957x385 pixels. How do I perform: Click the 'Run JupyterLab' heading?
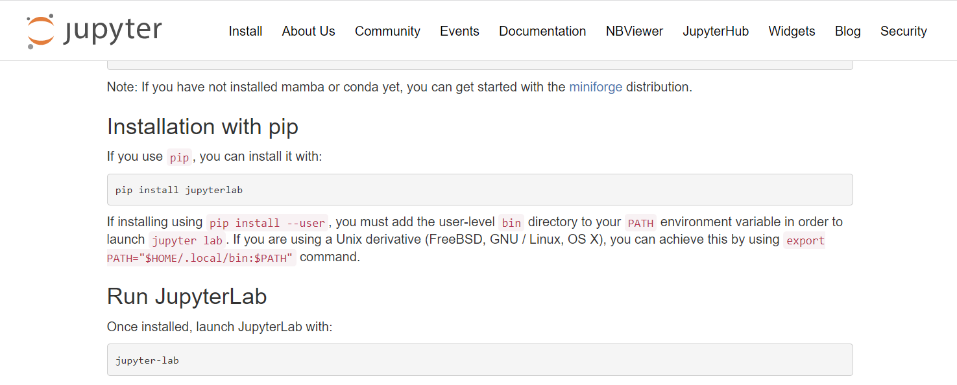point(187,296)
